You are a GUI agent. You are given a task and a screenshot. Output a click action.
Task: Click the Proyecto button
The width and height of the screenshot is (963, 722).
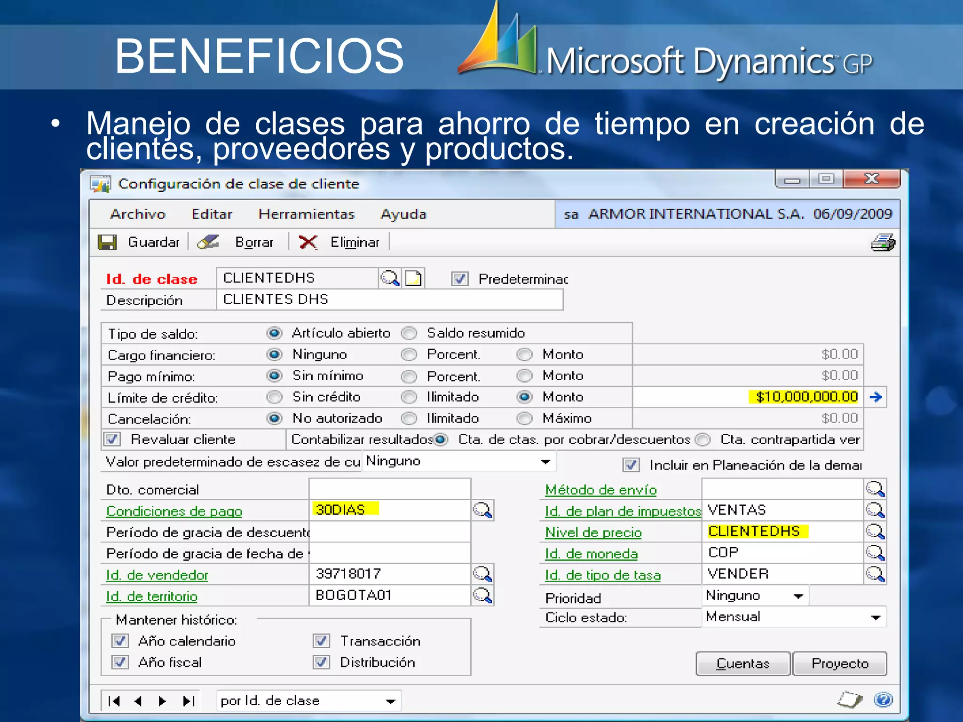click(840, 664)
